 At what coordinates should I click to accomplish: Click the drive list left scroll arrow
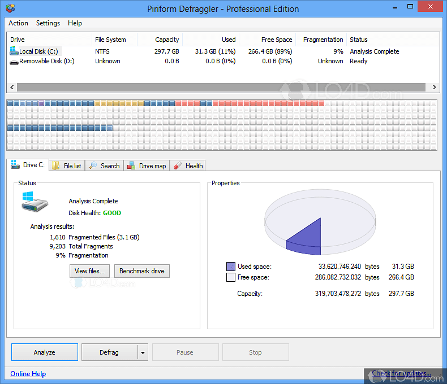click(x=12, y=87)
